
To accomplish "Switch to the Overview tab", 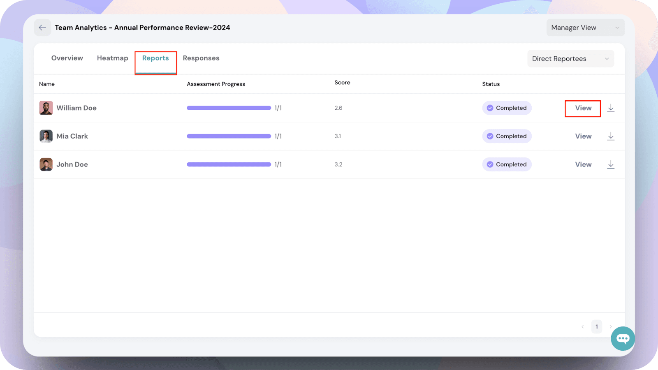I will [67, 58].
